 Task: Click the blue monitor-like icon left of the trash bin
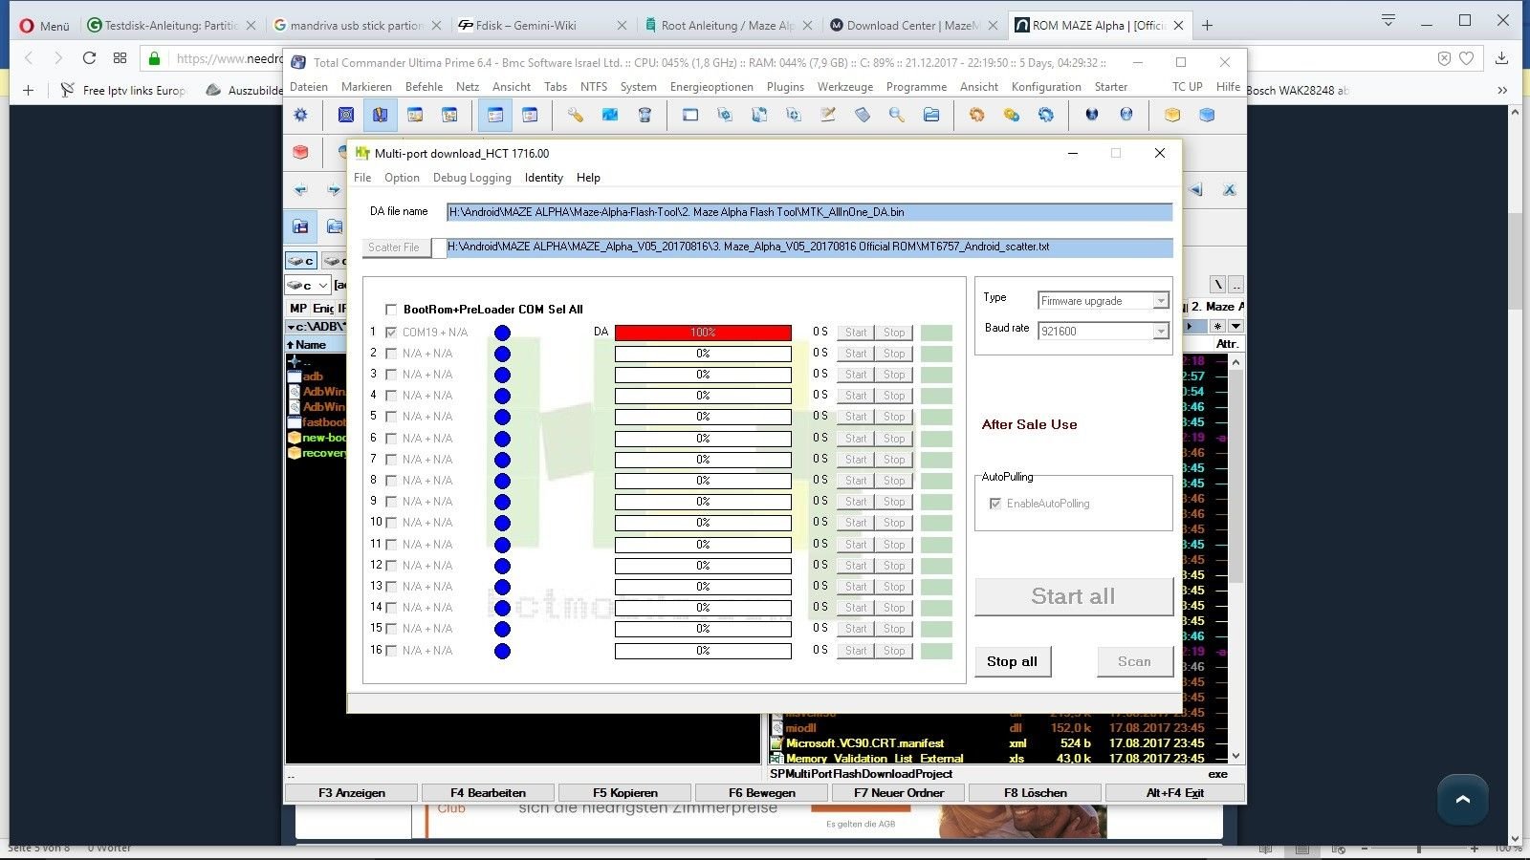(610, 115)
